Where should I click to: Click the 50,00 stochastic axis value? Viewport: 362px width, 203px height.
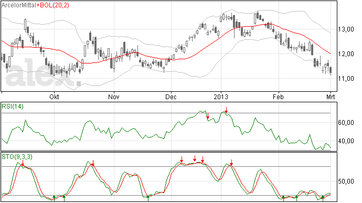click(x=346, y=181)
